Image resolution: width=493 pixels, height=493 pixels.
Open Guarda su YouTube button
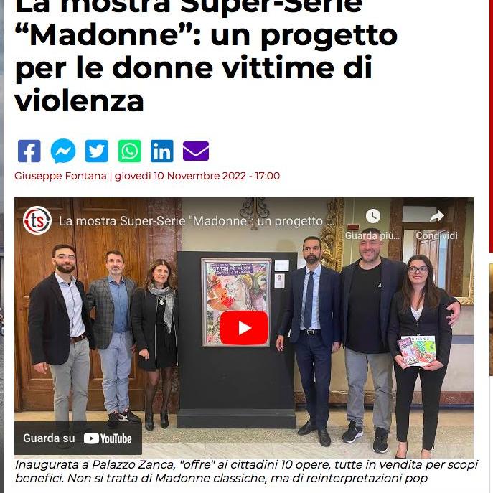(78, 438)
